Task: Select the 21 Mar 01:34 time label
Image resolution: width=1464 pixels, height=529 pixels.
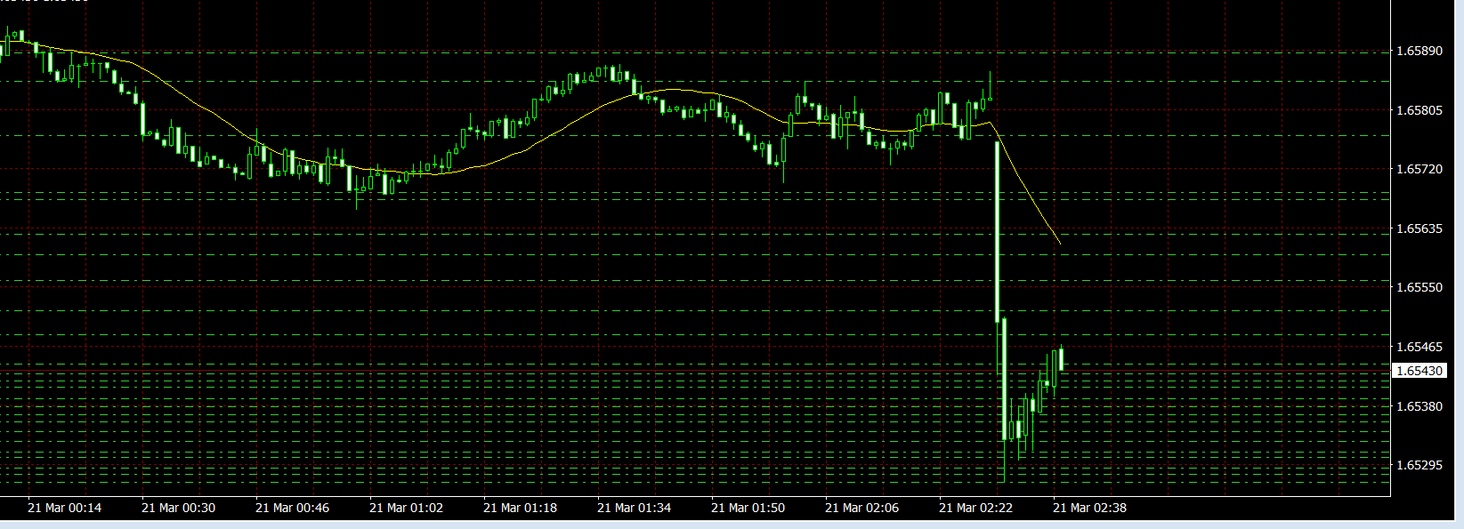Action: (x=634, y=508)
